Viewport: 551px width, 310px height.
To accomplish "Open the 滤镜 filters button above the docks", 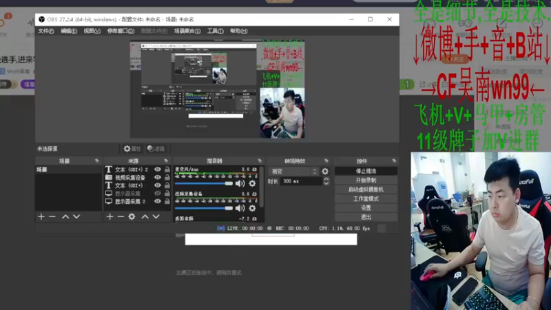I will tap(156, 149).
